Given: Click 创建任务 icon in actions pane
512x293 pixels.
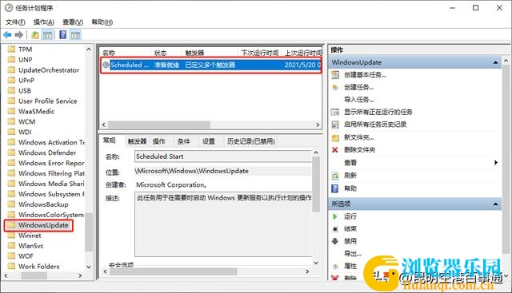Looking at the screenshot, I should coord(335,87).
